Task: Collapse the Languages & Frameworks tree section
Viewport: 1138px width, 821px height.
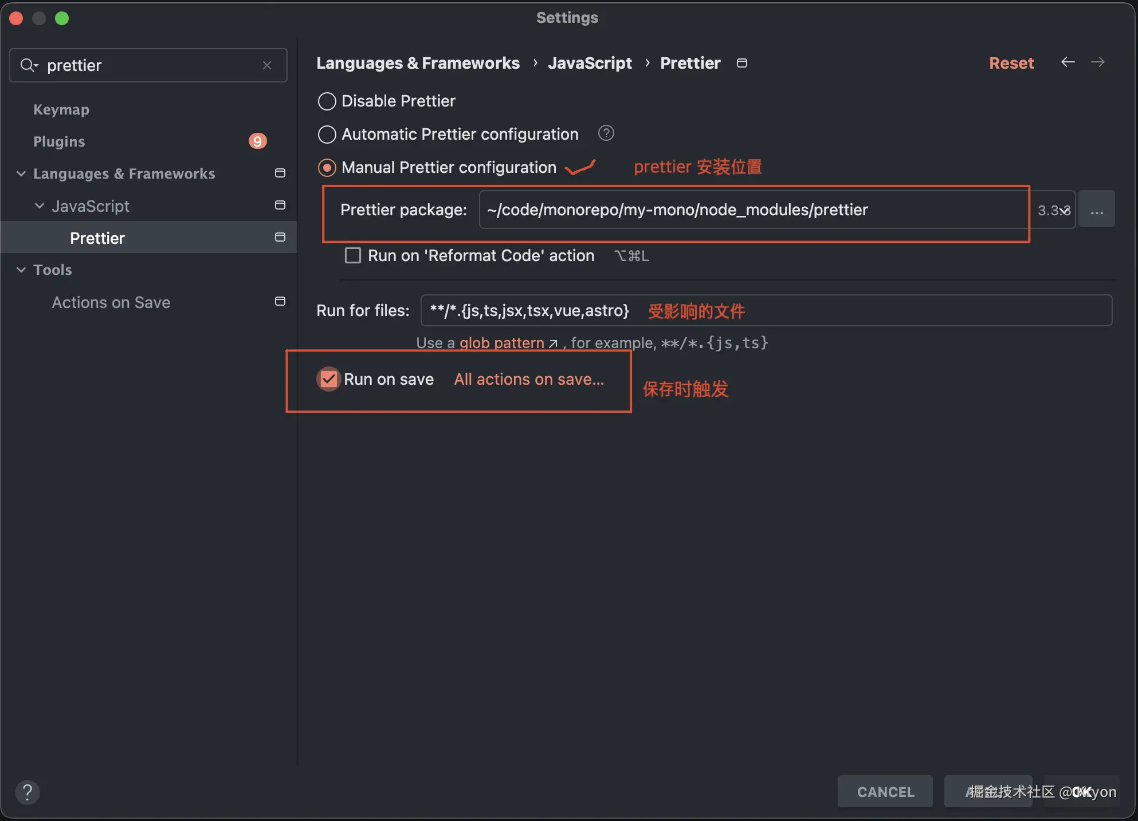Action: [x=21, y=173]
